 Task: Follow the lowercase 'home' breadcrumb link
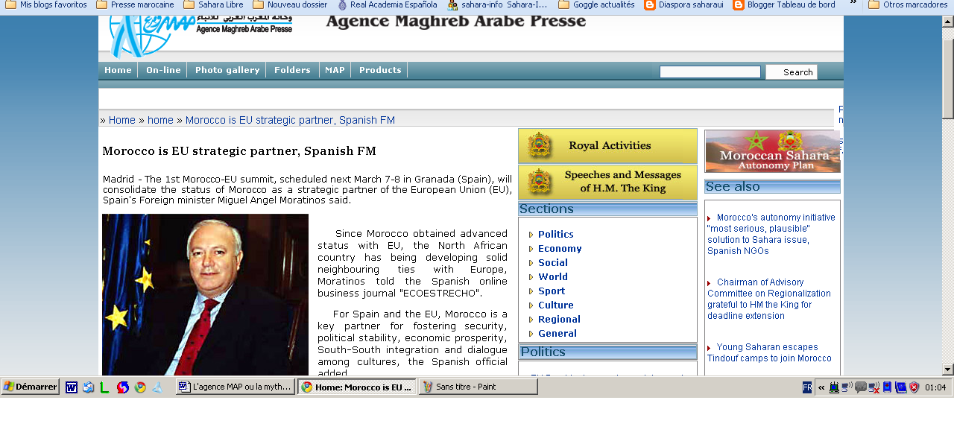pos(160,120)
